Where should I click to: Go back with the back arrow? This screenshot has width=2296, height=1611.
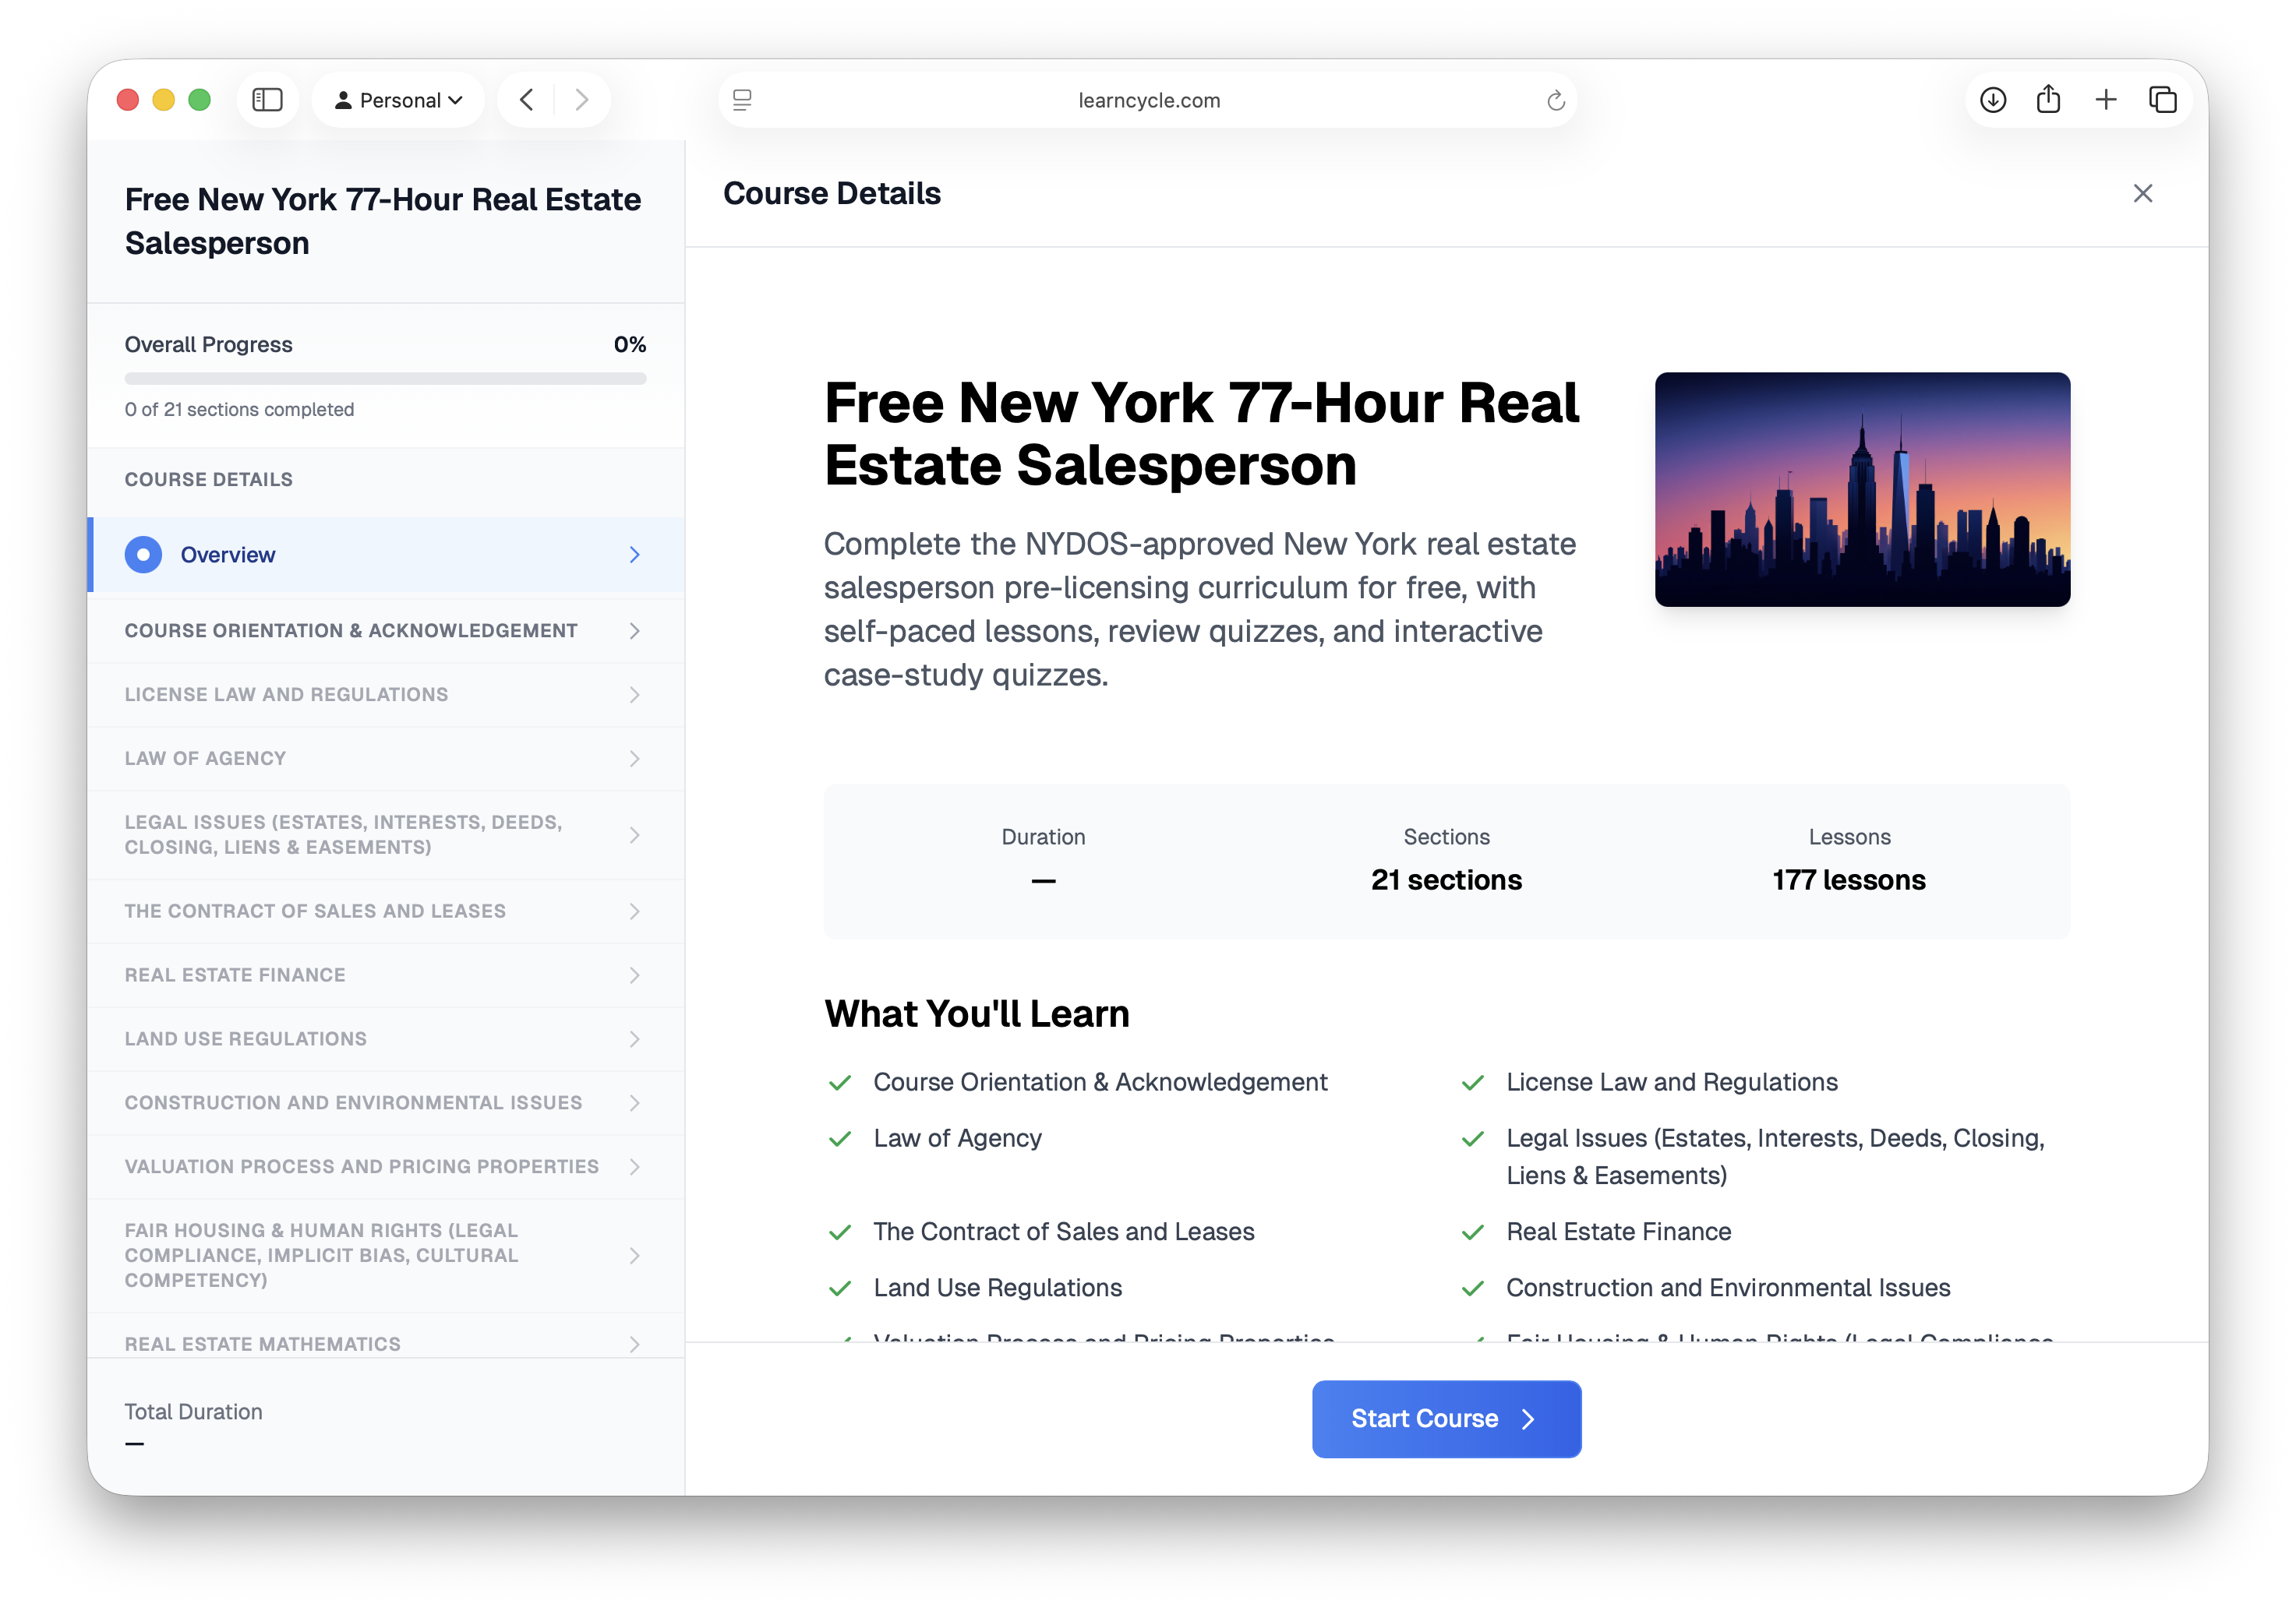tap(526, 100)
